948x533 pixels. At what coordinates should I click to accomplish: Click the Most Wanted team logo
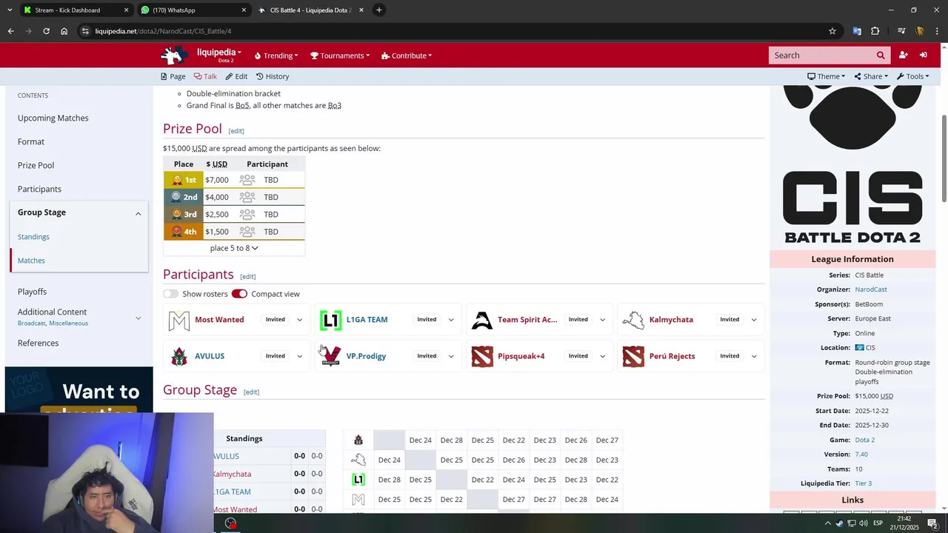[178, 320]
